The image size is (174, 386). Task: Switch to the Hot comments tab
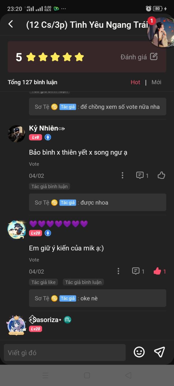(135, 82)
